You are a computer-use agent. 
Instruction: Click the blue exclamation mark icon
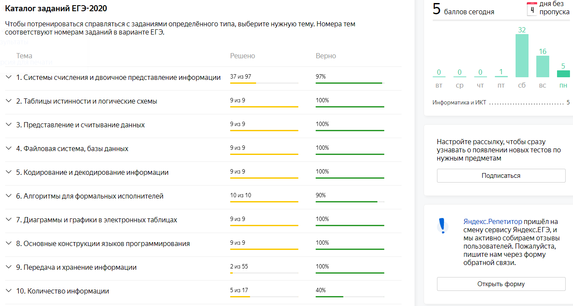[x=442, y=226]
